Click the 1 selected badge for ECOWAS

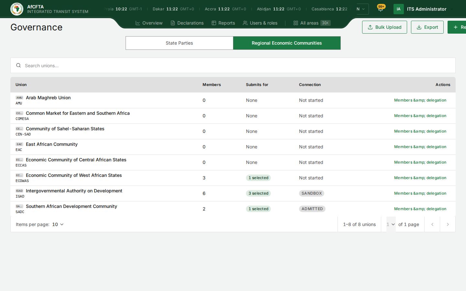258,178
